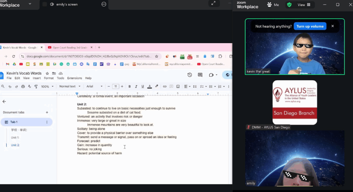This screenshot has width=353, height=192.
Task: Click the paint format roller icon
Action: tap(36, 87)
